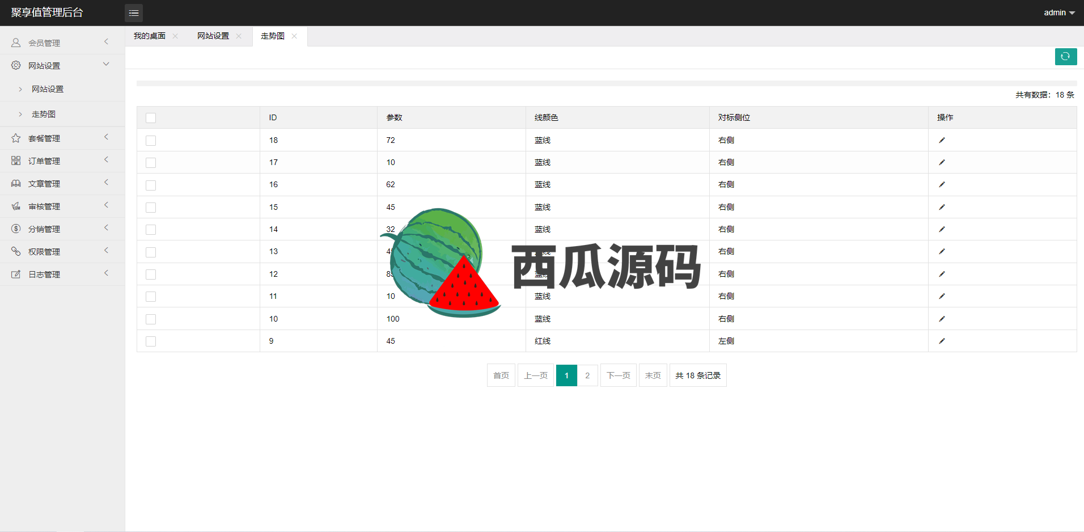The height and width of the screenshot is (532, 1084).
Task: Edit row ID 9 with pencil icon
Action: pos(942,341)
